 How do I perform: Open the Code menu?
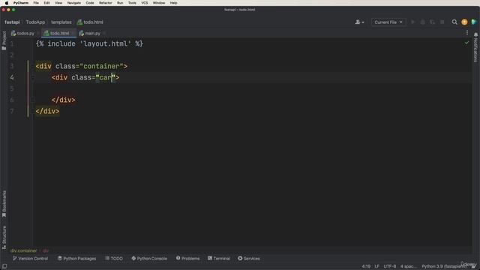tap(90, 3)
